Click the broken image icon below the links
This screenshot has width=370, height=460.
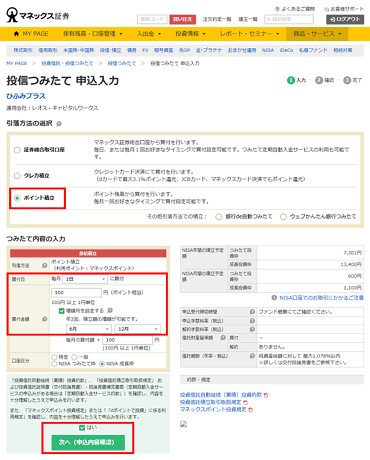183,424
